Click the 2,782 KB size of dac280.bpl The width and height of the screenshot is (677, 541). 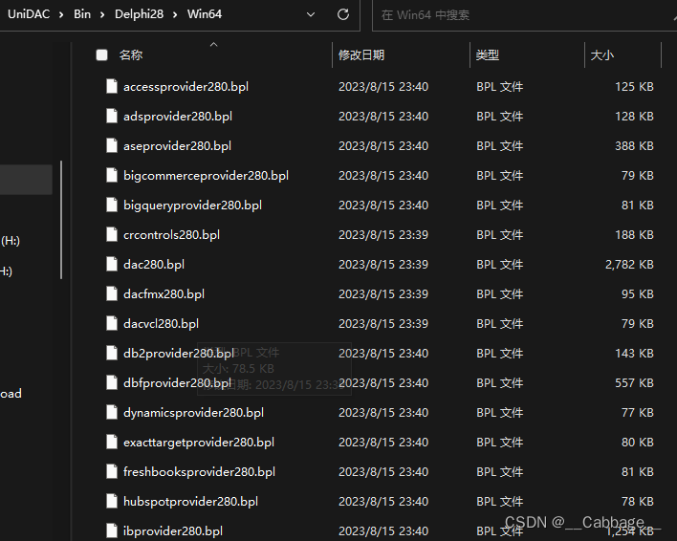(x=629, y=265)
